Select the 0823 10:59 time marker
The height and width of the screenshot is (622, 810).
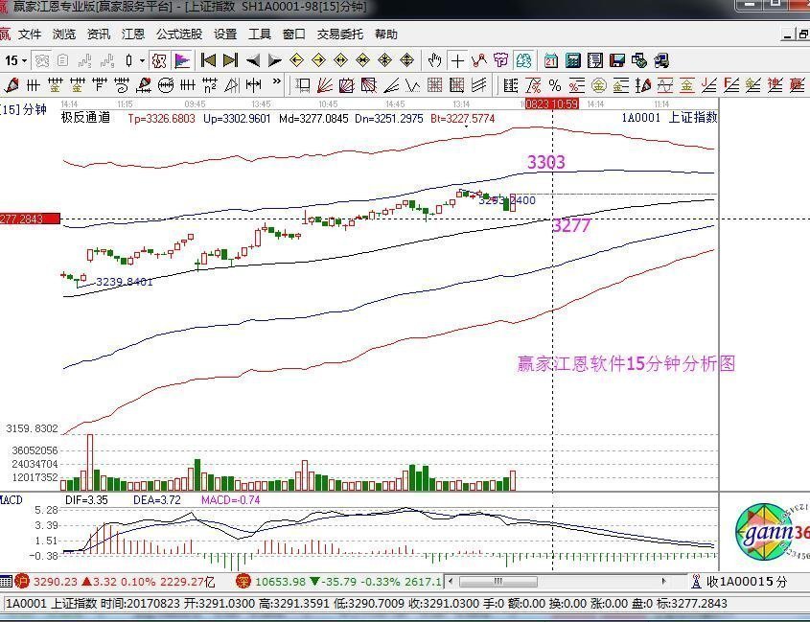550,104
